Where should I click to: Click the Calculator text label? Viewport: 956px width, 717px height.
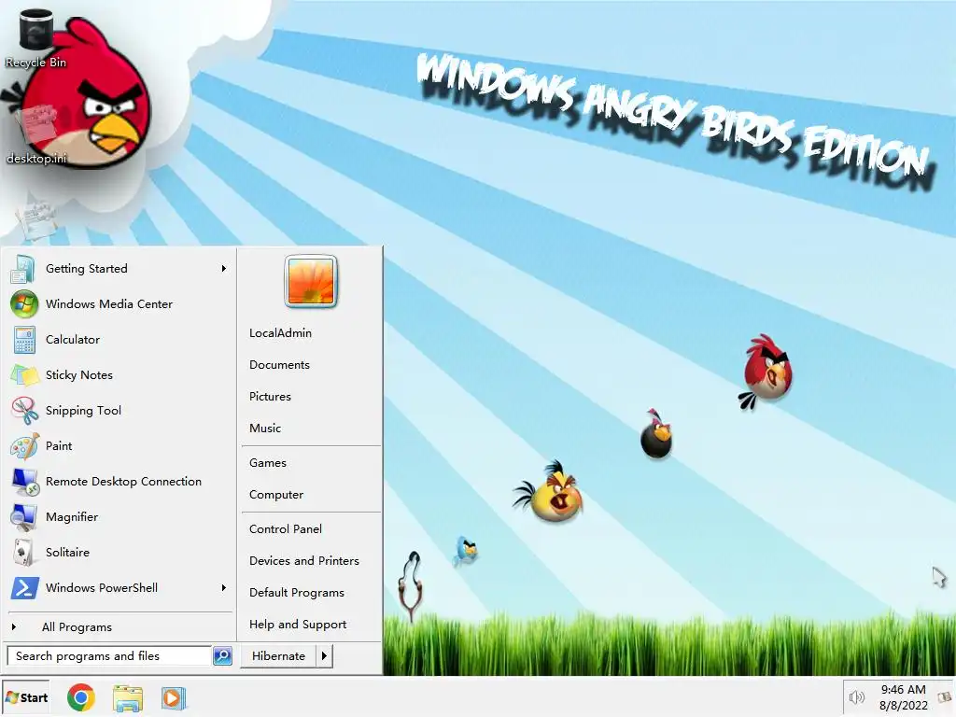pyautogui.click(x=73, y=340)
